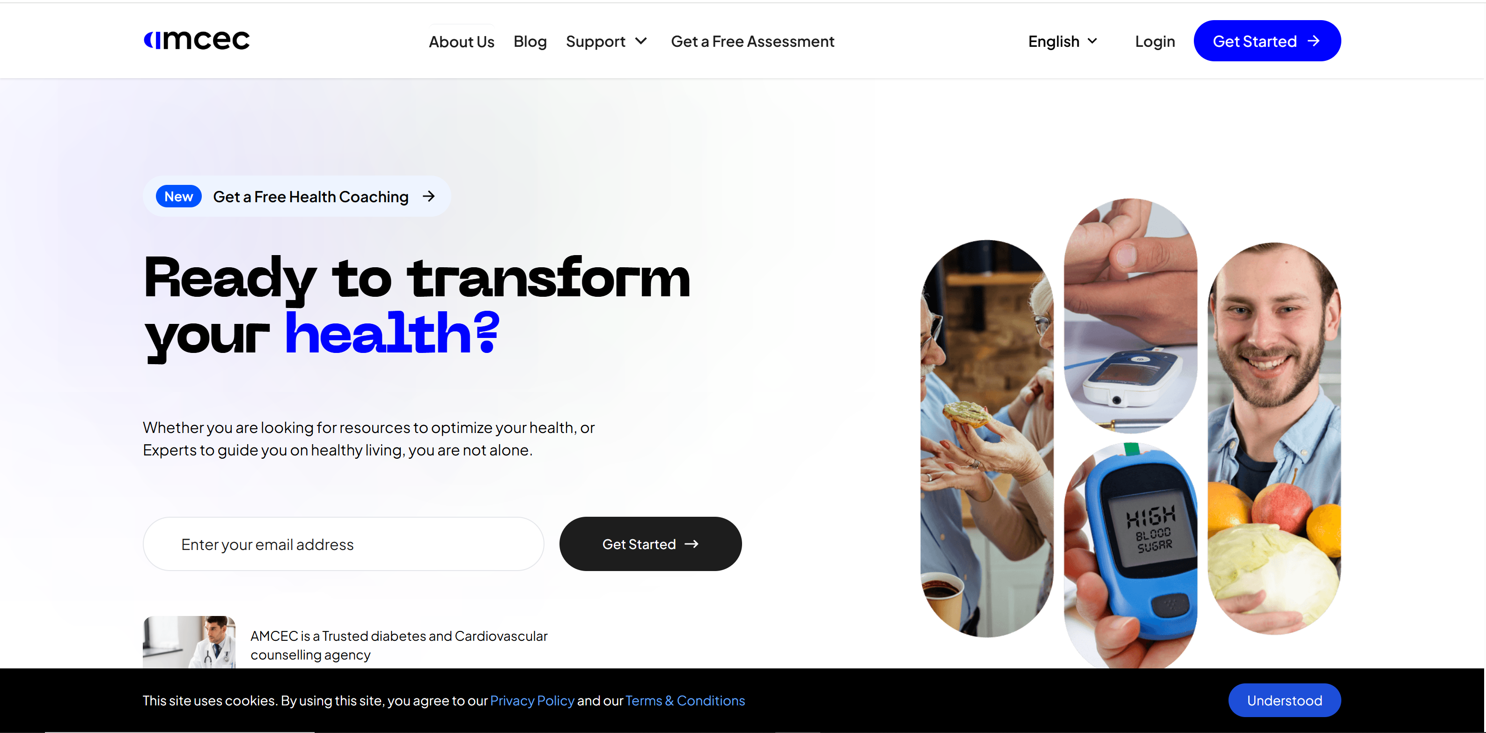This screenshot has width=1486, height=733.
Task: Open the Privacy Policy link
Action: [532, 701]
